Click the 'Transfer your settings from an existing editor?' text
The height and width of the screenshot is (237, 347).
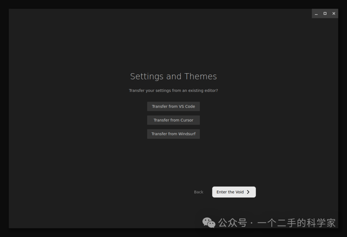(173, 91)
